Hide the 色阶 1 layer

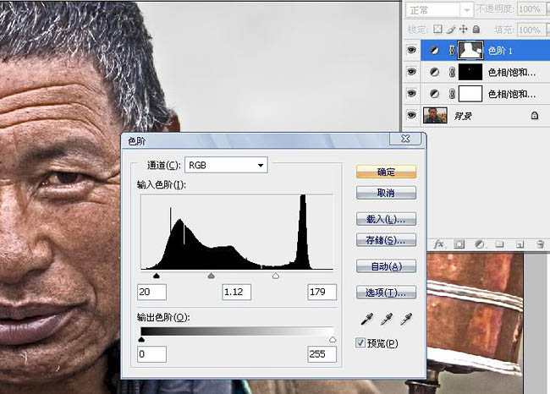[412, 51]
